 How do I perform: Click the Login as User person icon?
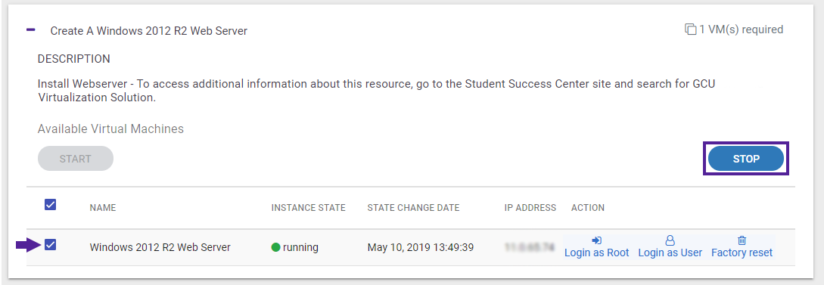pyautogui.click(x=670, y=240)
